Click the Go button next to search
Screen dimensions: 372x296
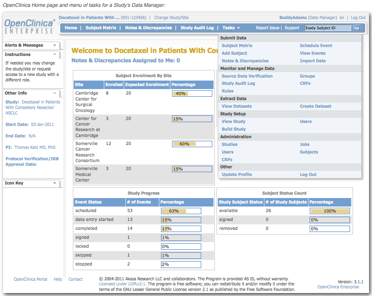(356, 28)
